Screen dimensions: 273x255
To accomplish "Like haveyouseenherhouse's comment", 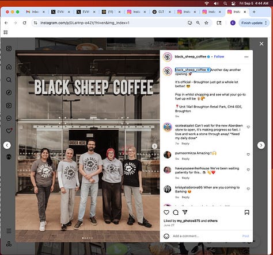I will pos(248,170).
